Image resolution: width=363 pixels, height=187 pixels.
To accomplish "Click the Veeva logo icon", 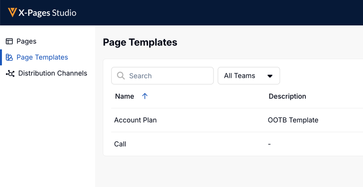I will (12, 12).
